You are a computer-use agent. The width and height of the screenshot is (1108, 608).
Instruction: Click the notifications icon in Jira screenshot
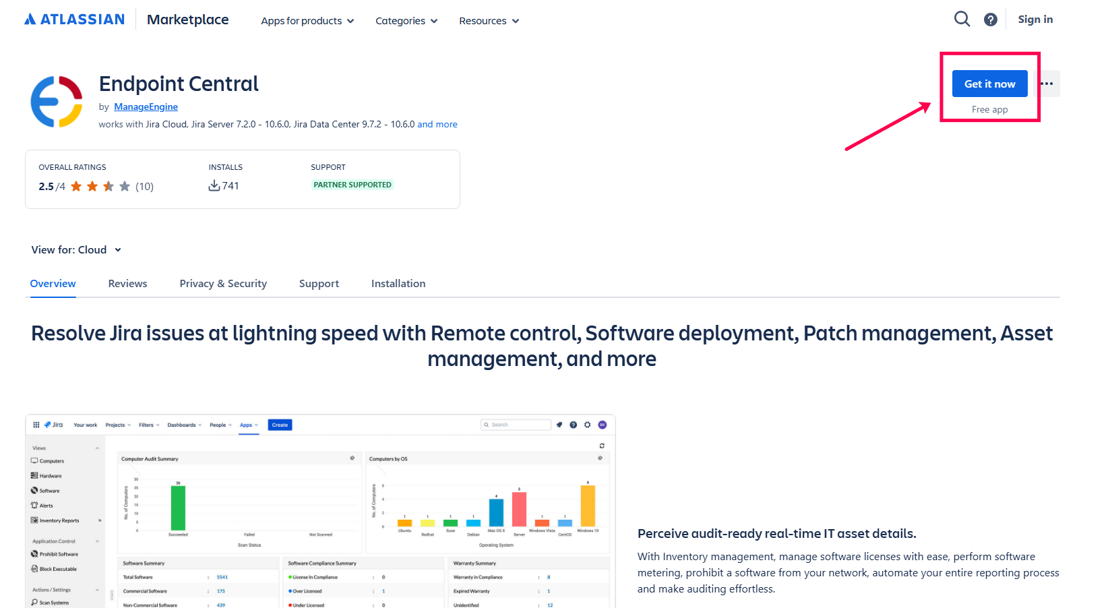[559, 425]
